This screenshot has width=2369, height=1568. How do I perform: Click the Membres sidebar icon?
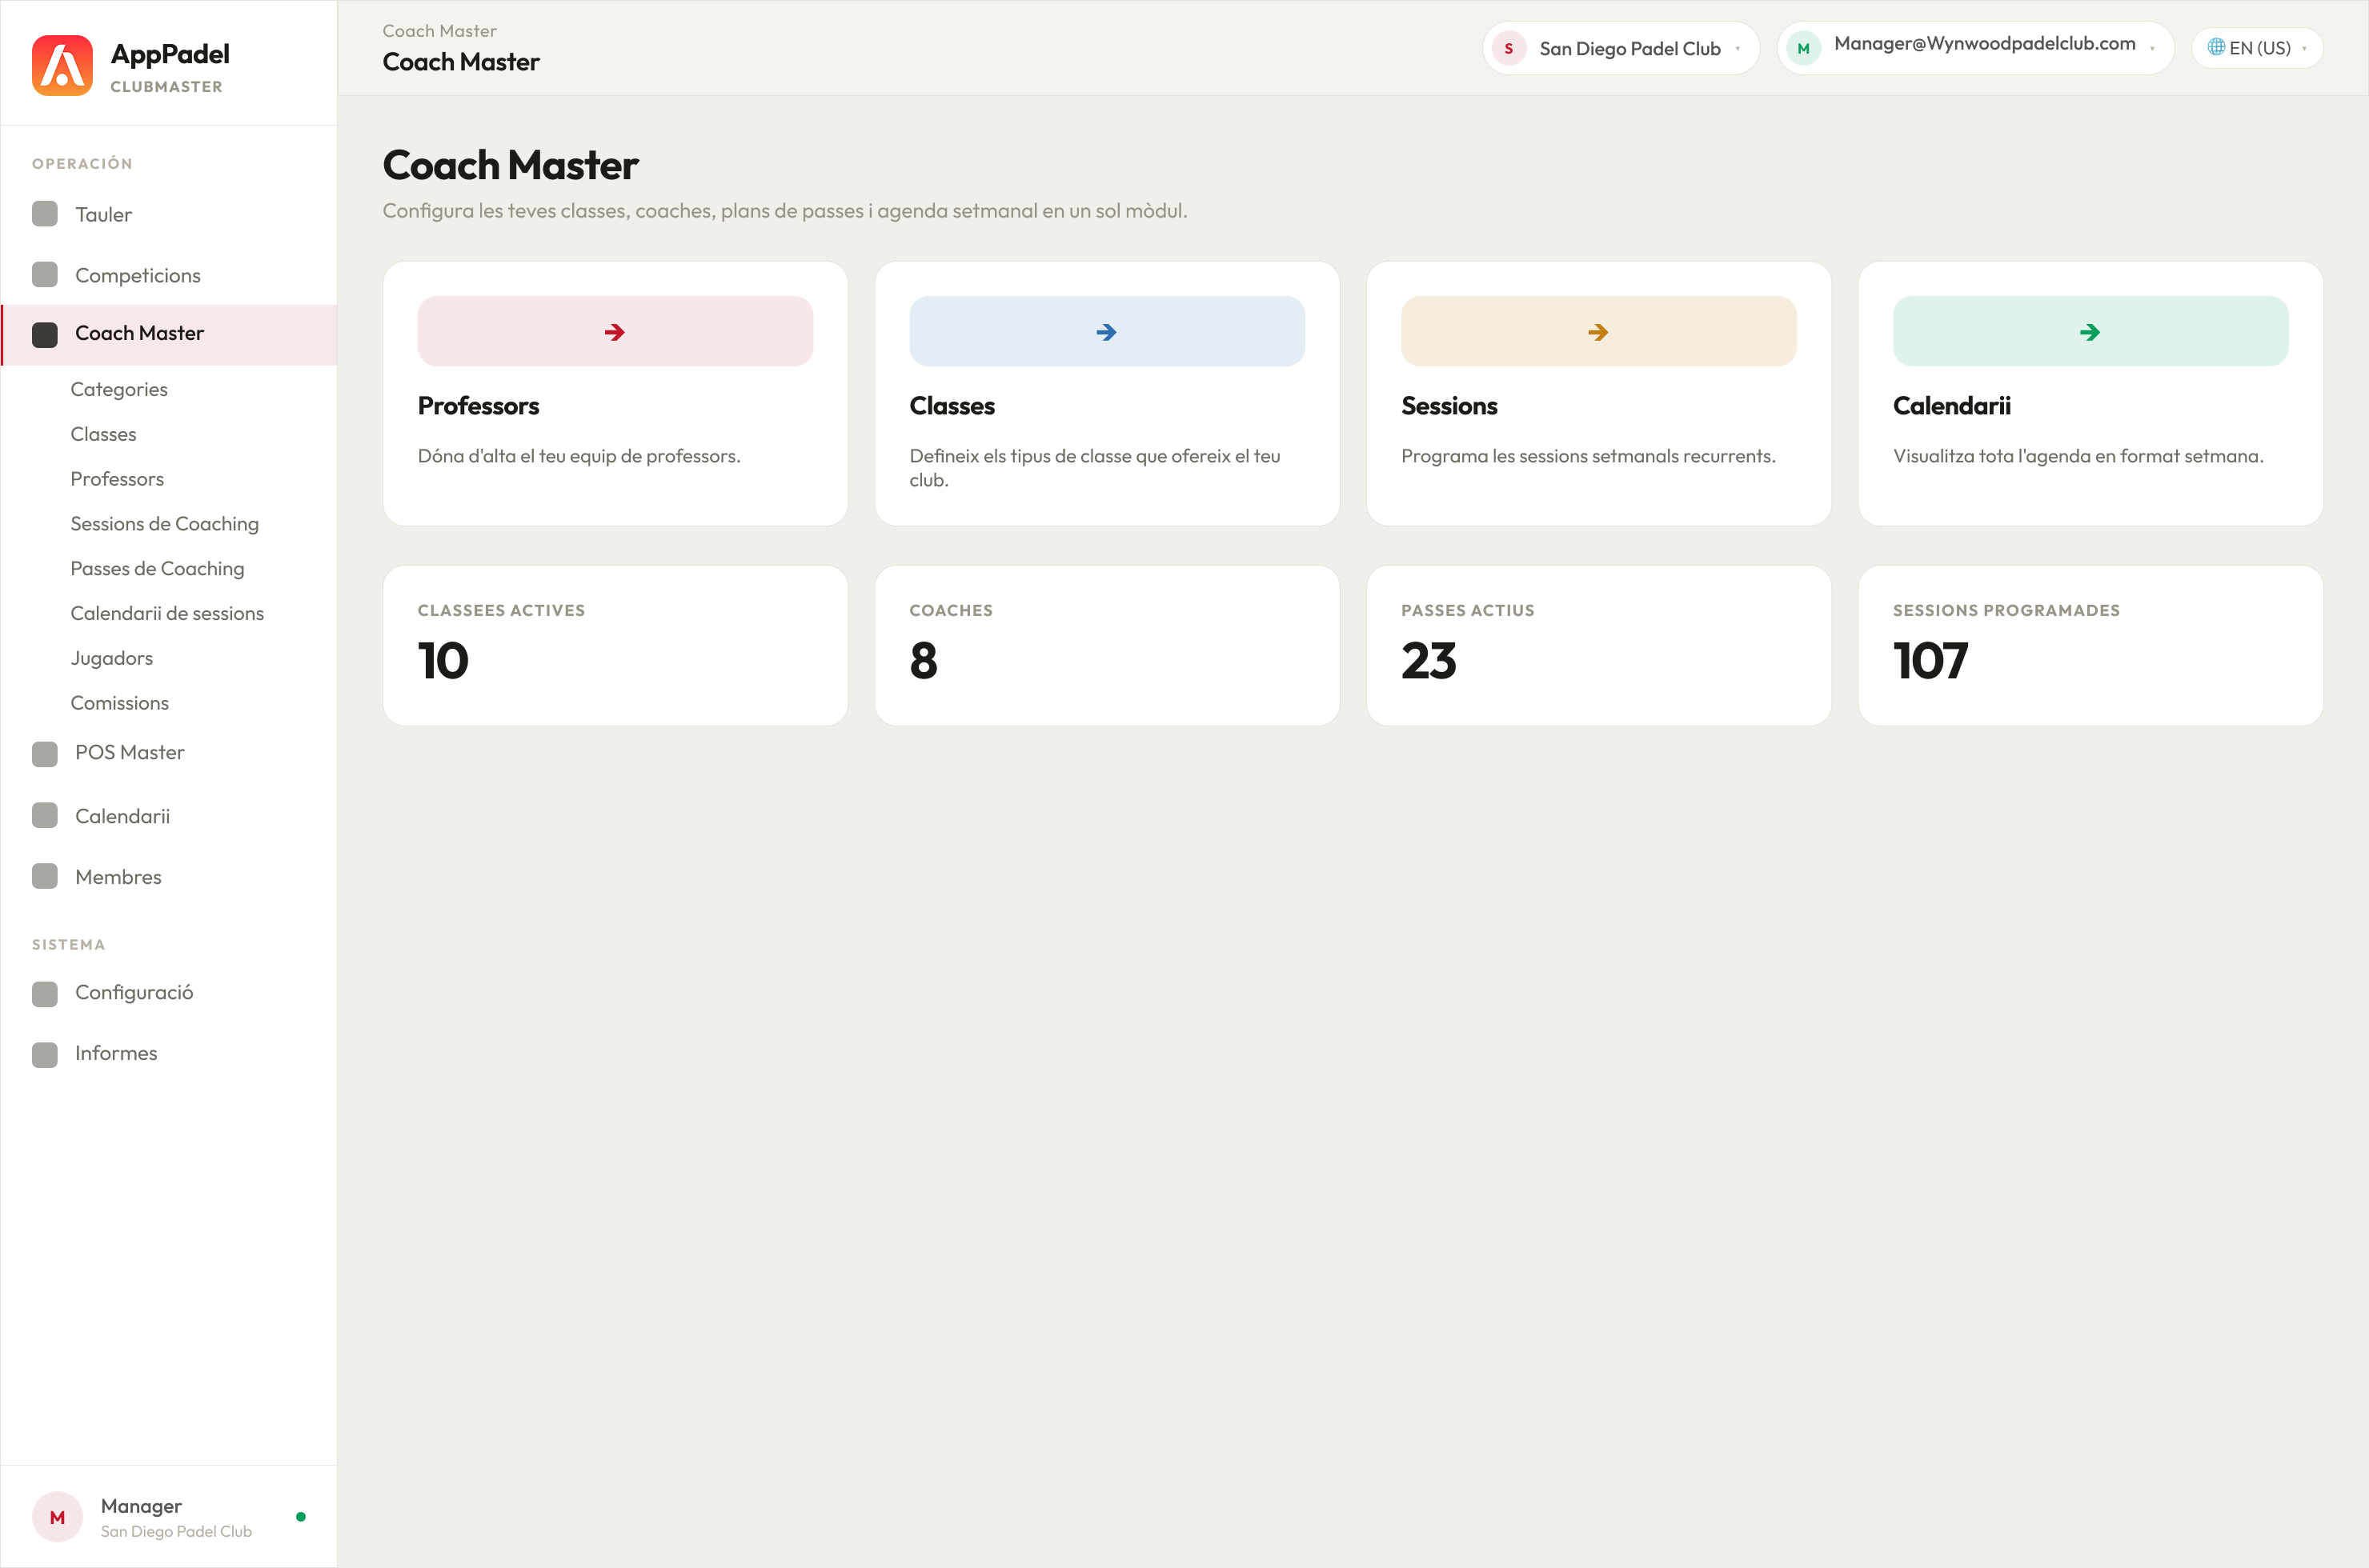[45, 877]
